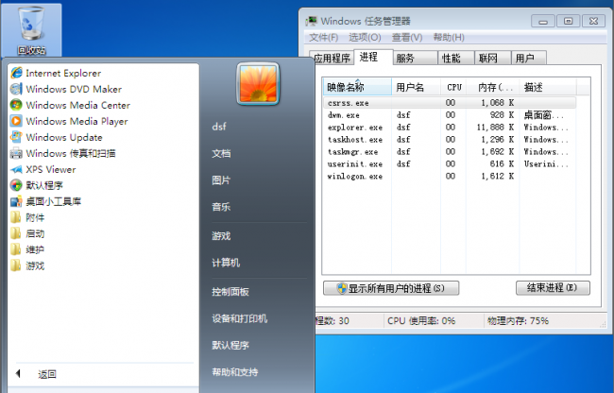614x393 pixels.
Task: Open 默认程序 in the start menu's right pane
Action: [x=230, y=345]
